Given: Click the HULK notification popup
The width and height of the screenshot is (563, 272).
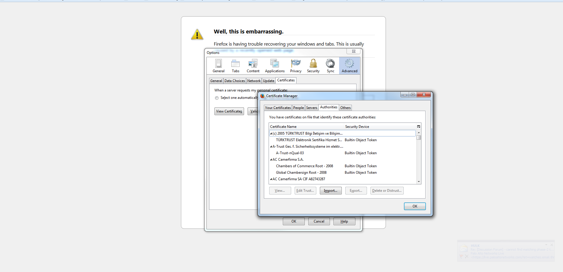Looking at the screenshot, I should [506, 251].
